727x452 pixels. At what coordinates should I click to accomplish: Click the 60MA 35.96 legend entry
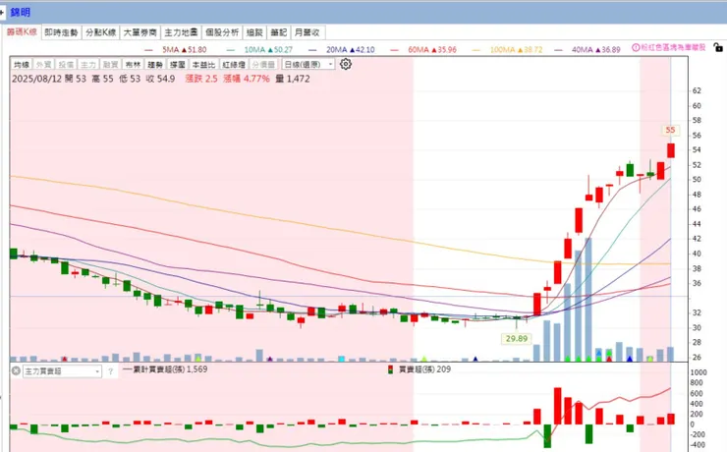(x=422, y=49)
